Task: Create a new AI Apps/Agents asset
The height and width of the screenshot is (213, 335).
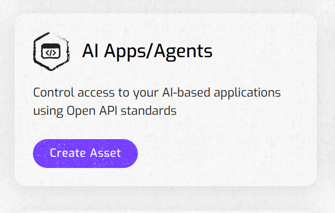Action: coord(85,153)
